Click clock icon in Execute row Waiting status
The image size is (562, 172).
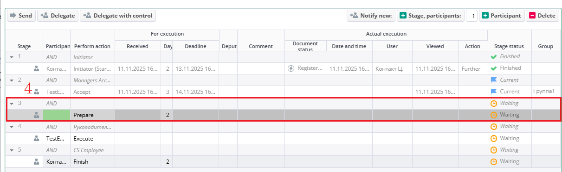494,138
